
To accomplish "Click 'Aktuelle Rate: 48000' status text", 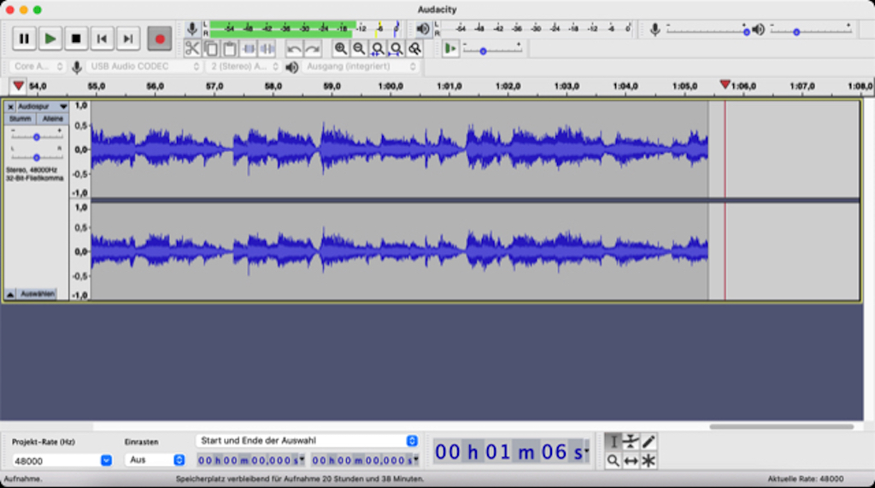I will coord(805,479).
